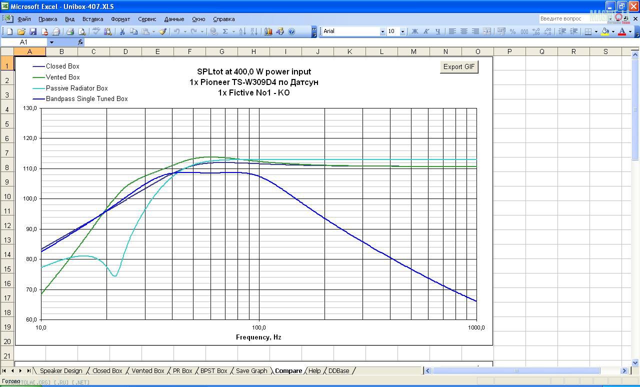Image resolution: width=640 pixels, height=387 pixels.
Task: Click the Permission icon on the toolbar
Action: (44, 31)
